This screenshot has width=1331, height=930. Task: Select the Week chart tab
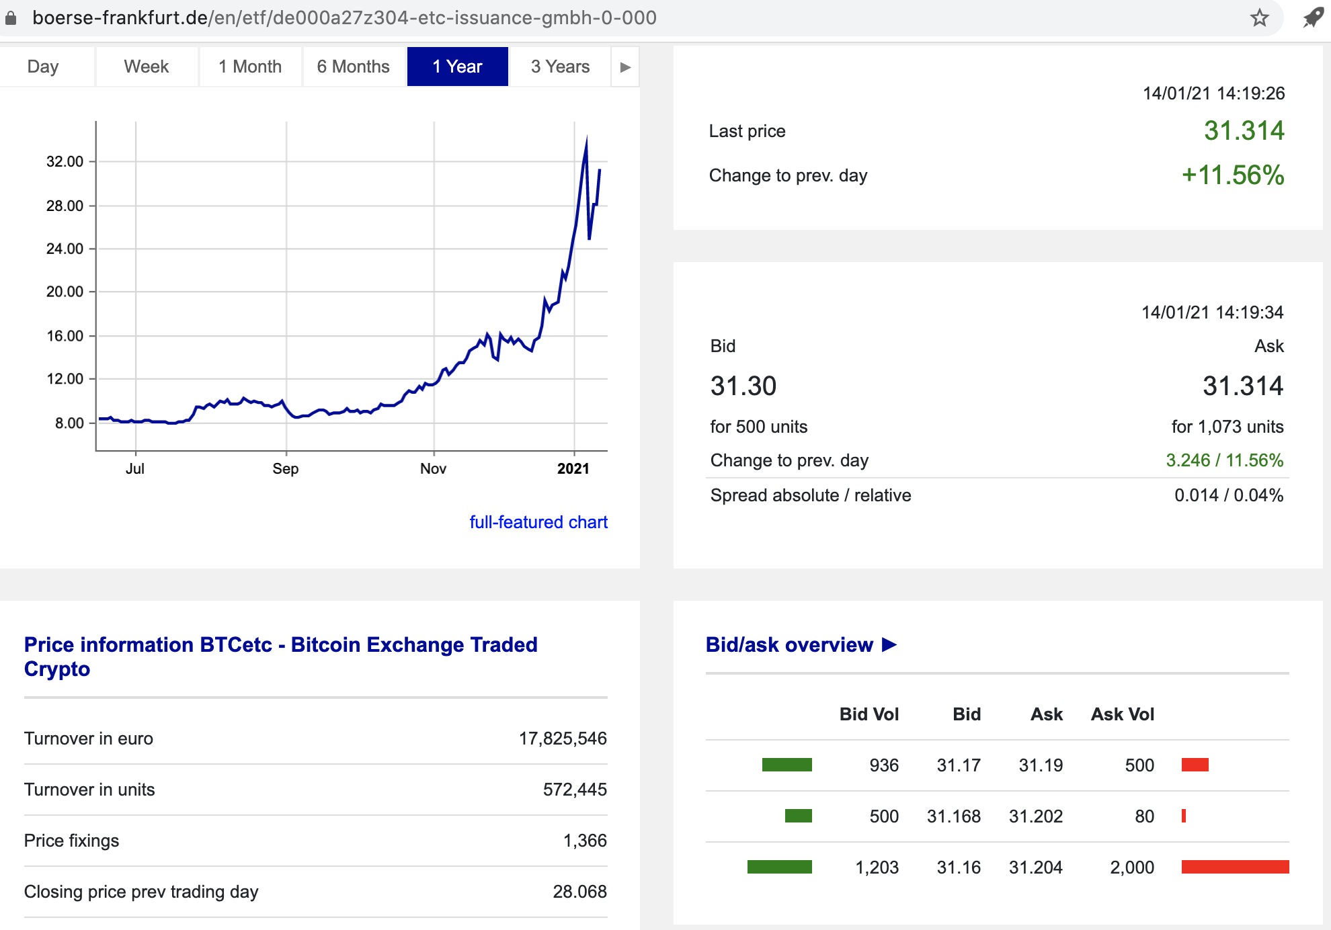(147, 67)
